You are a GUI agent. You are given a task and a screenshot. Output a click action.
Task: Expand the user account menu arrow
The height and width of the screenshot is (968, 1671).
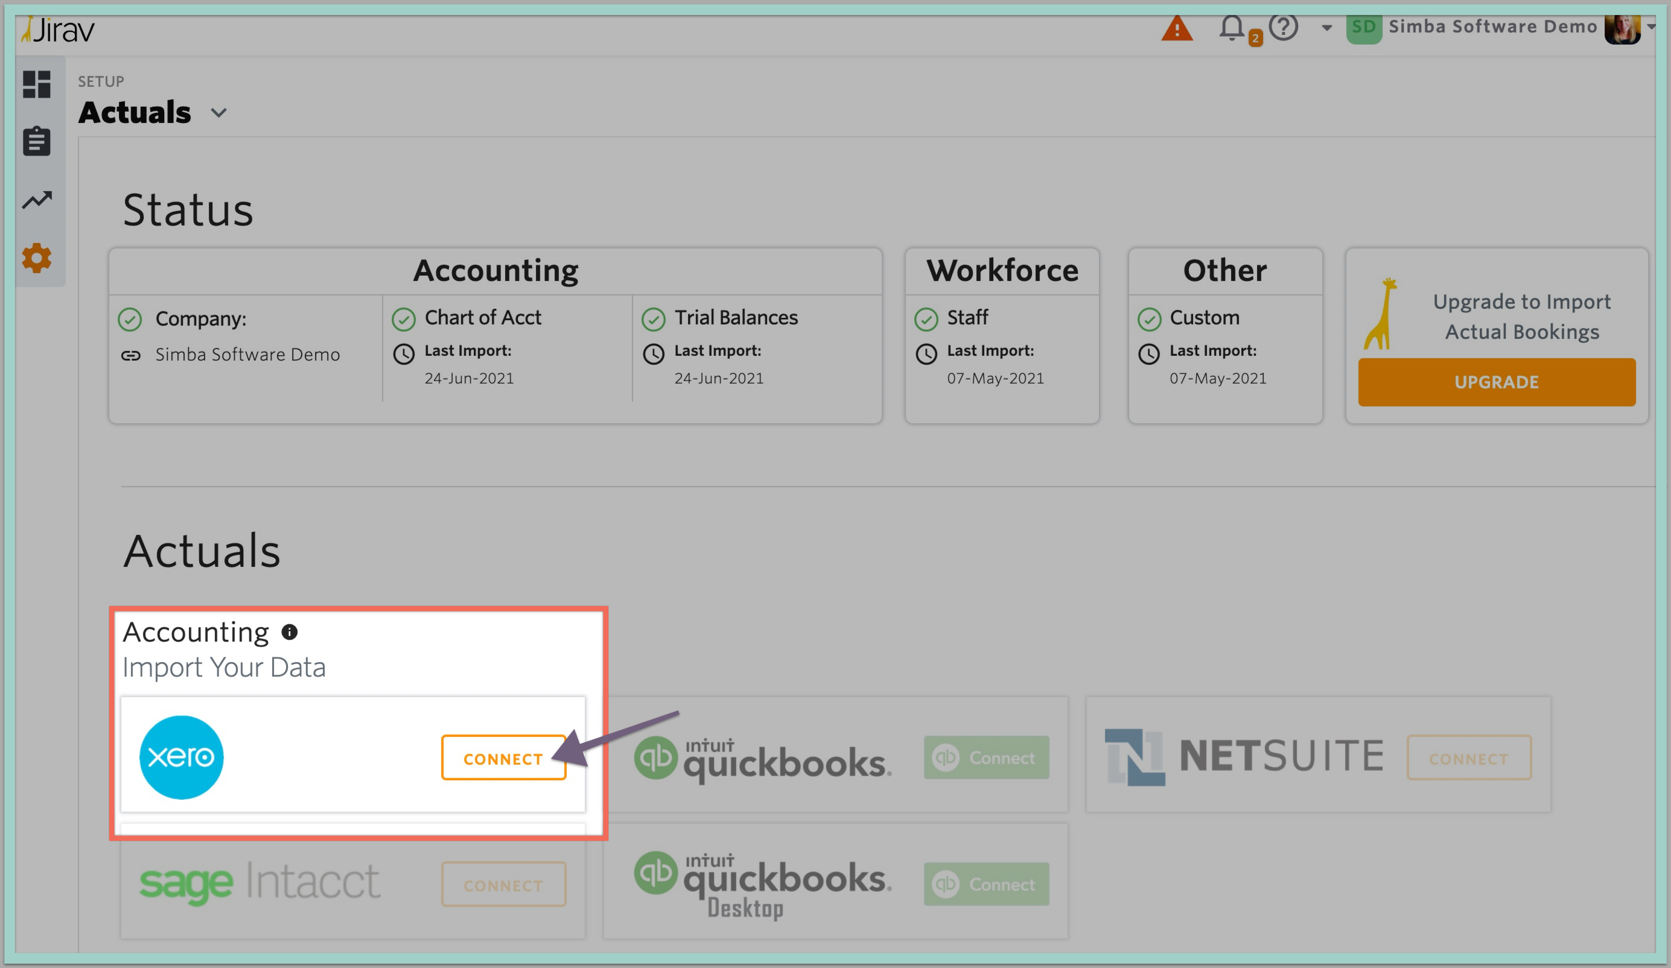pyautogui.click(x=1651, y=27)
